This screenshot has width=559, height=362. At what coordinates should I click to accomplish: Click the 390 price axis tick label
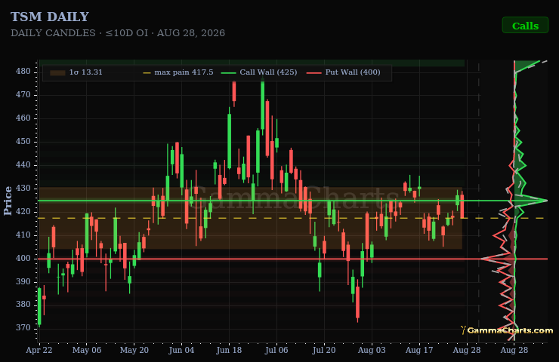[23, 281]
